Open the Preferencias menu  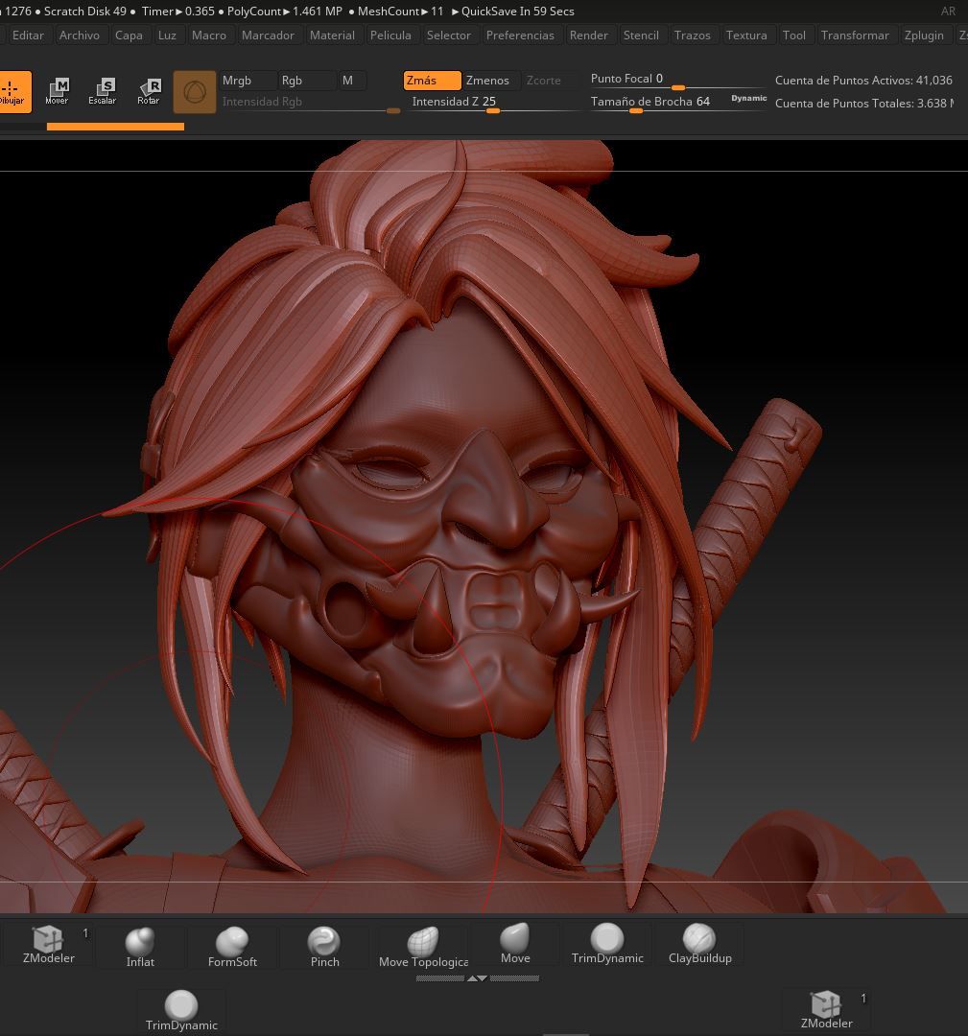(520, 35)
